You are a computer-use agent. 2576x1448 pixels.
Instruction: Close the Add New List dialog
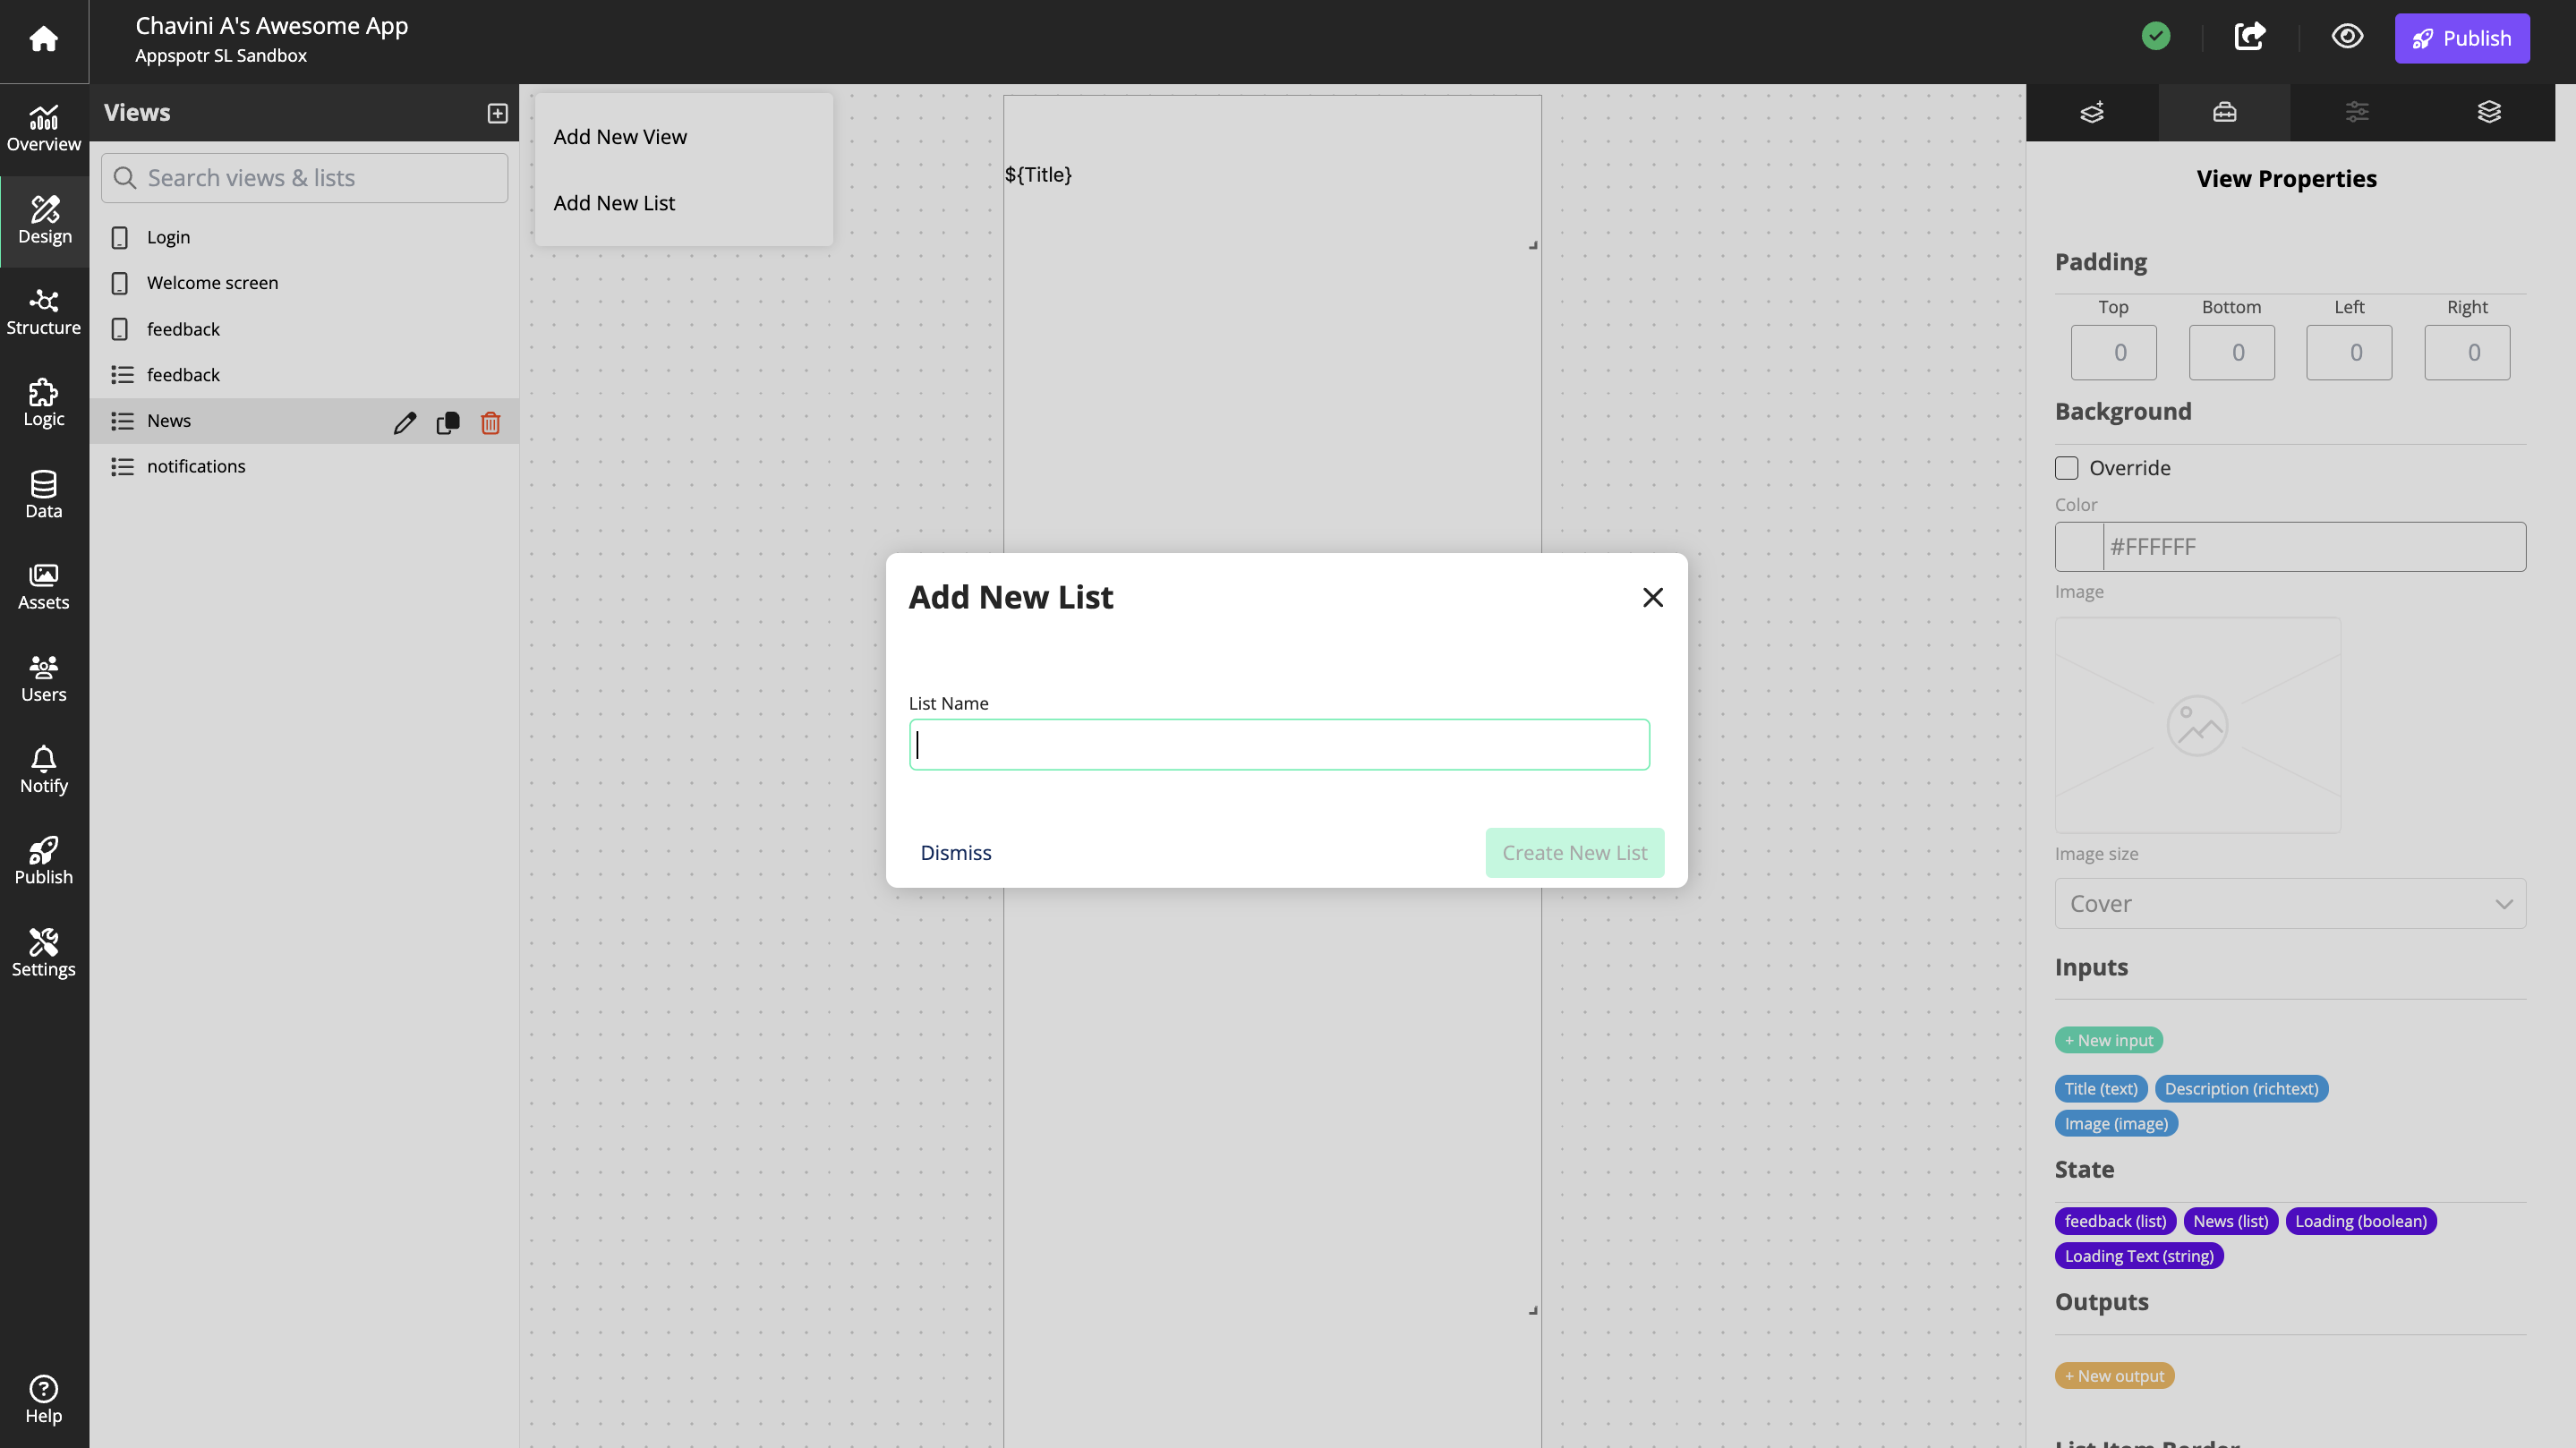point(1653,597)
